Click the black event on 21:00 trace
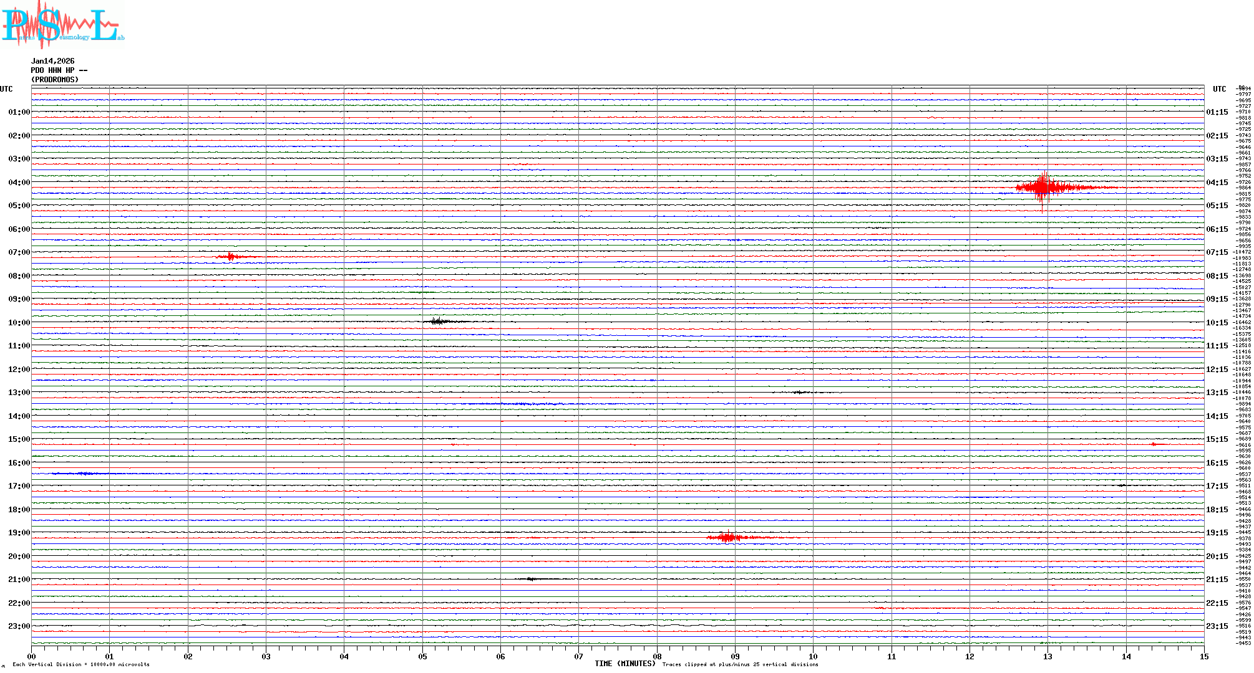The image size is (1254, 673). tap(532, 579)
